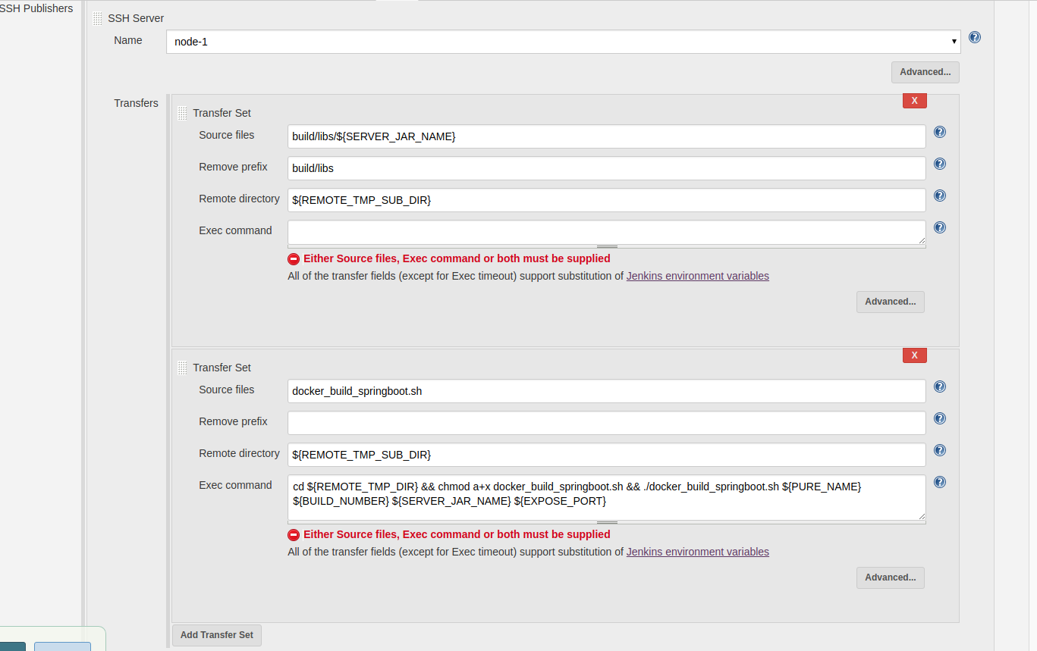This screenshot has height=651, width=1037.
Task: Expand Advanced settings in the second Transfer Set
Action: [x=890, y=577]
